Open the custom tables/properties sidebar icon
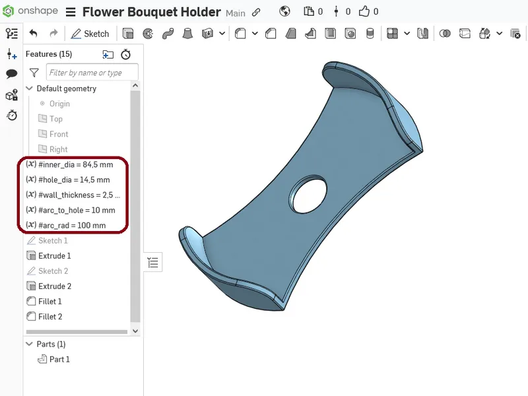This screenshot has height=396, width=528. [12, 95]
